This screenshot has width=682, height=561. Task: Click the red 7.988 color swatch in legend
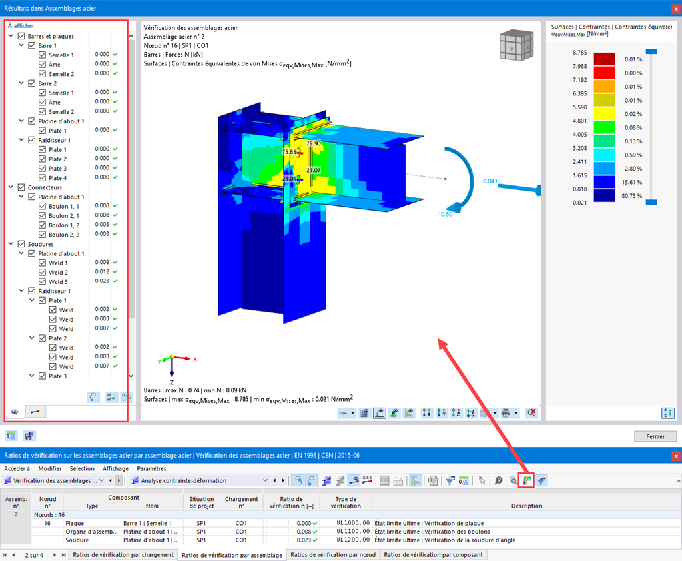[x=605, y=73]
